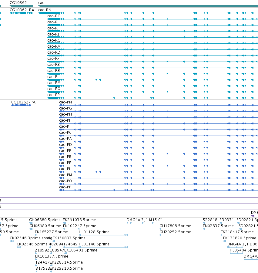Select the cac-RF transcript

pyautogui.click(x=53, y=59)
